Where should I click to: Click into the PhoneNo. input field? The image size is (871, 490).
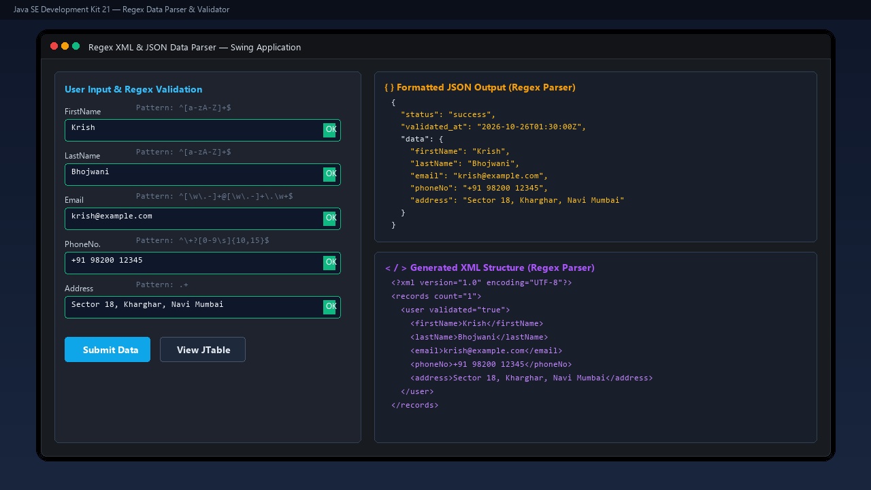(202, 263)
